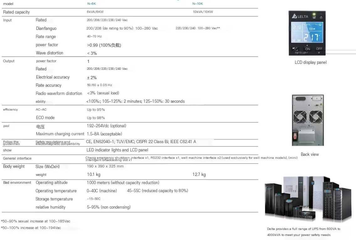
Task: Select the N-6K model header
Action: point(92,4)
